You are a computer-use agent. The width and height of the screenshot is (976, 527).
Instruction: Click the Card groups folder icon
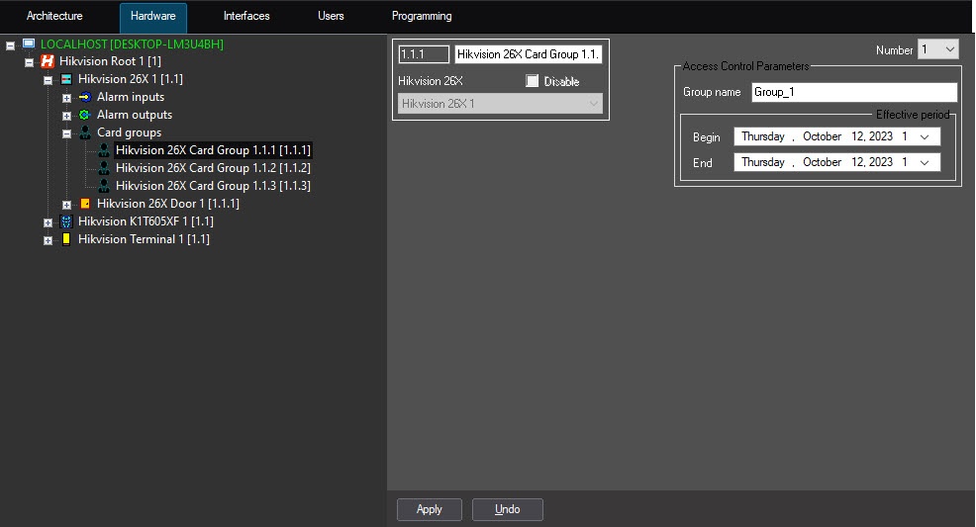[85, 132]
